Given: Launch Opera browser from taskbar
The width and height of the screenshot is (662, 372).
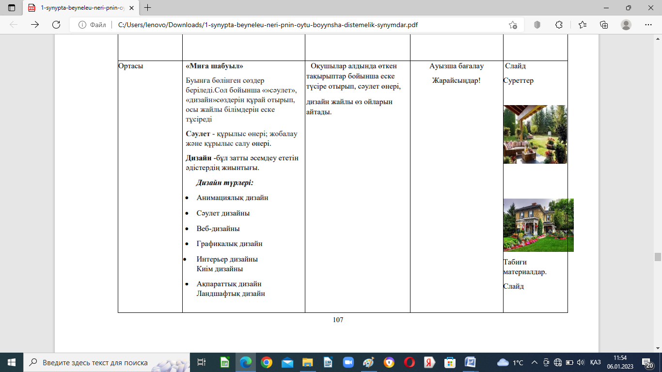Looking at the screenshot, I should 409,362.
